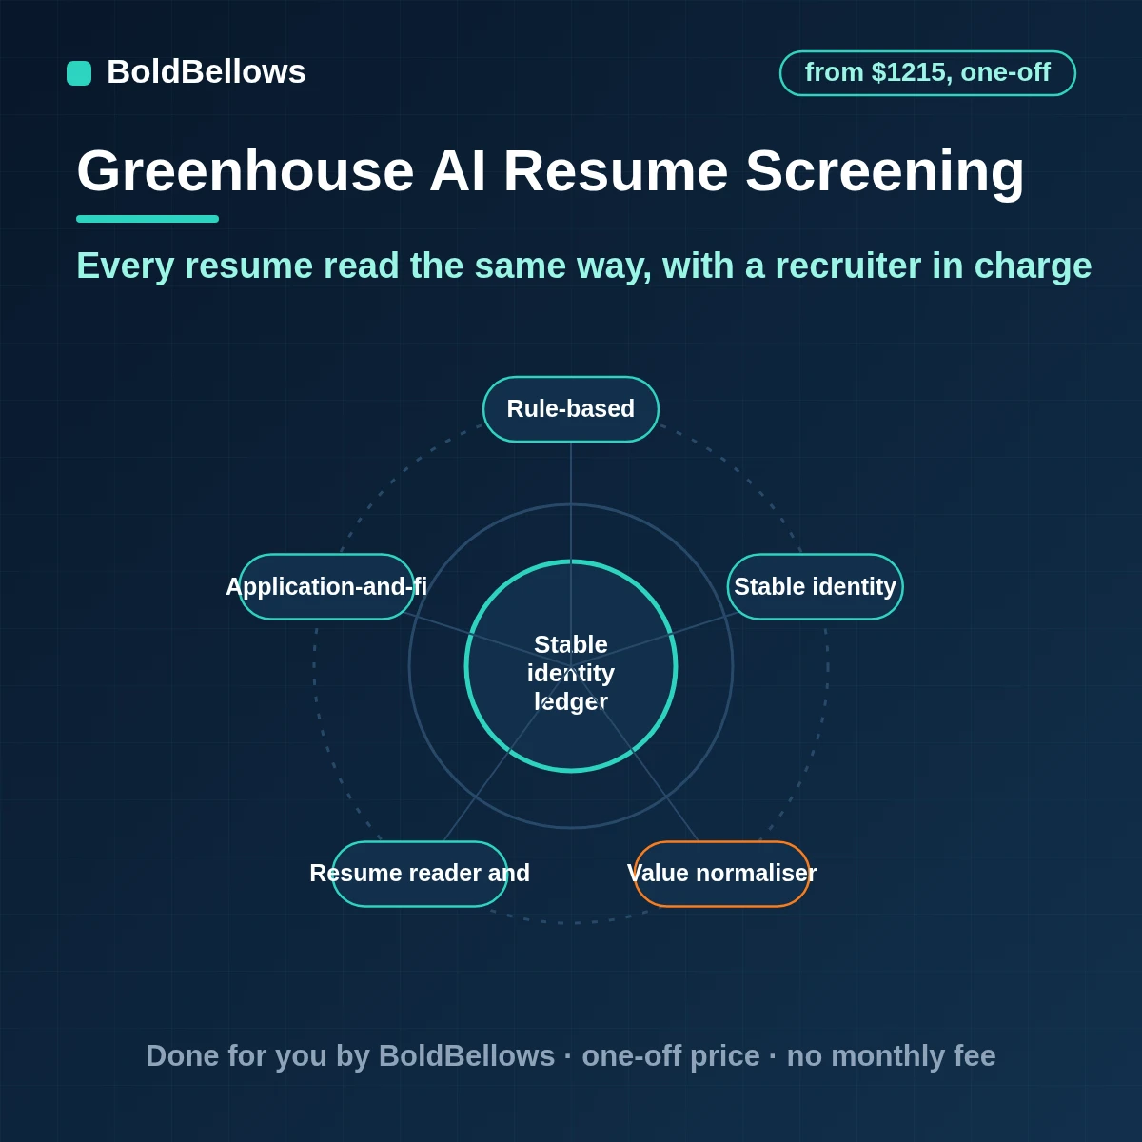
Task: Click the BoldBellows brand name
Action: tap(207, 72)
